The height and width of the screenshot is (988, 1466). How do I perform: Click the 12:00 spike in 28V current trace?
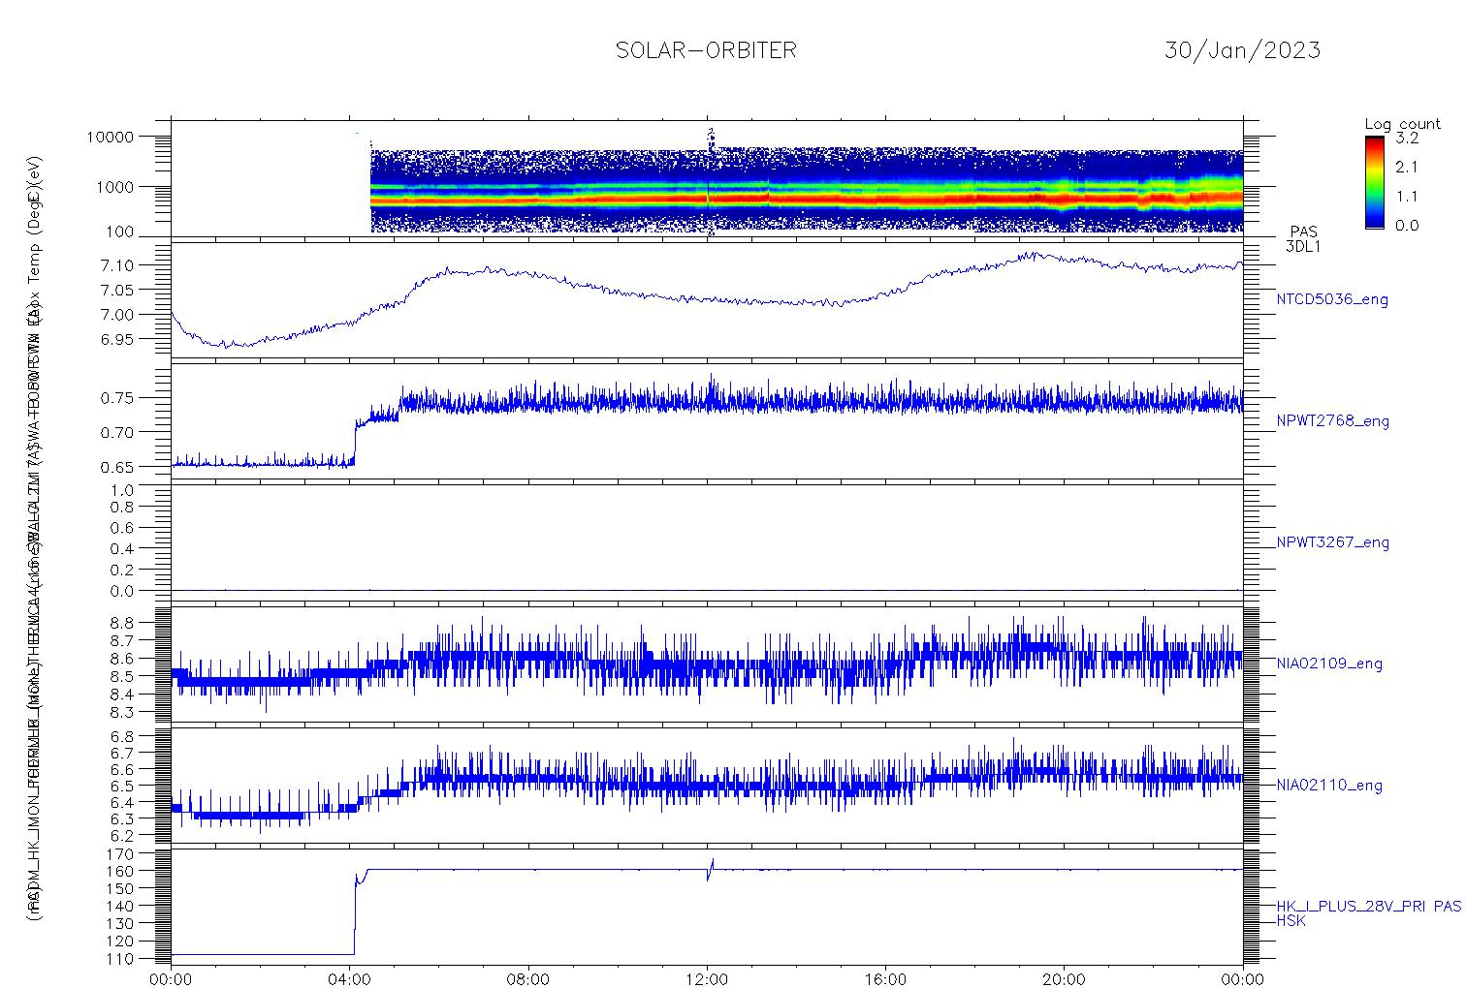point(711,869)
